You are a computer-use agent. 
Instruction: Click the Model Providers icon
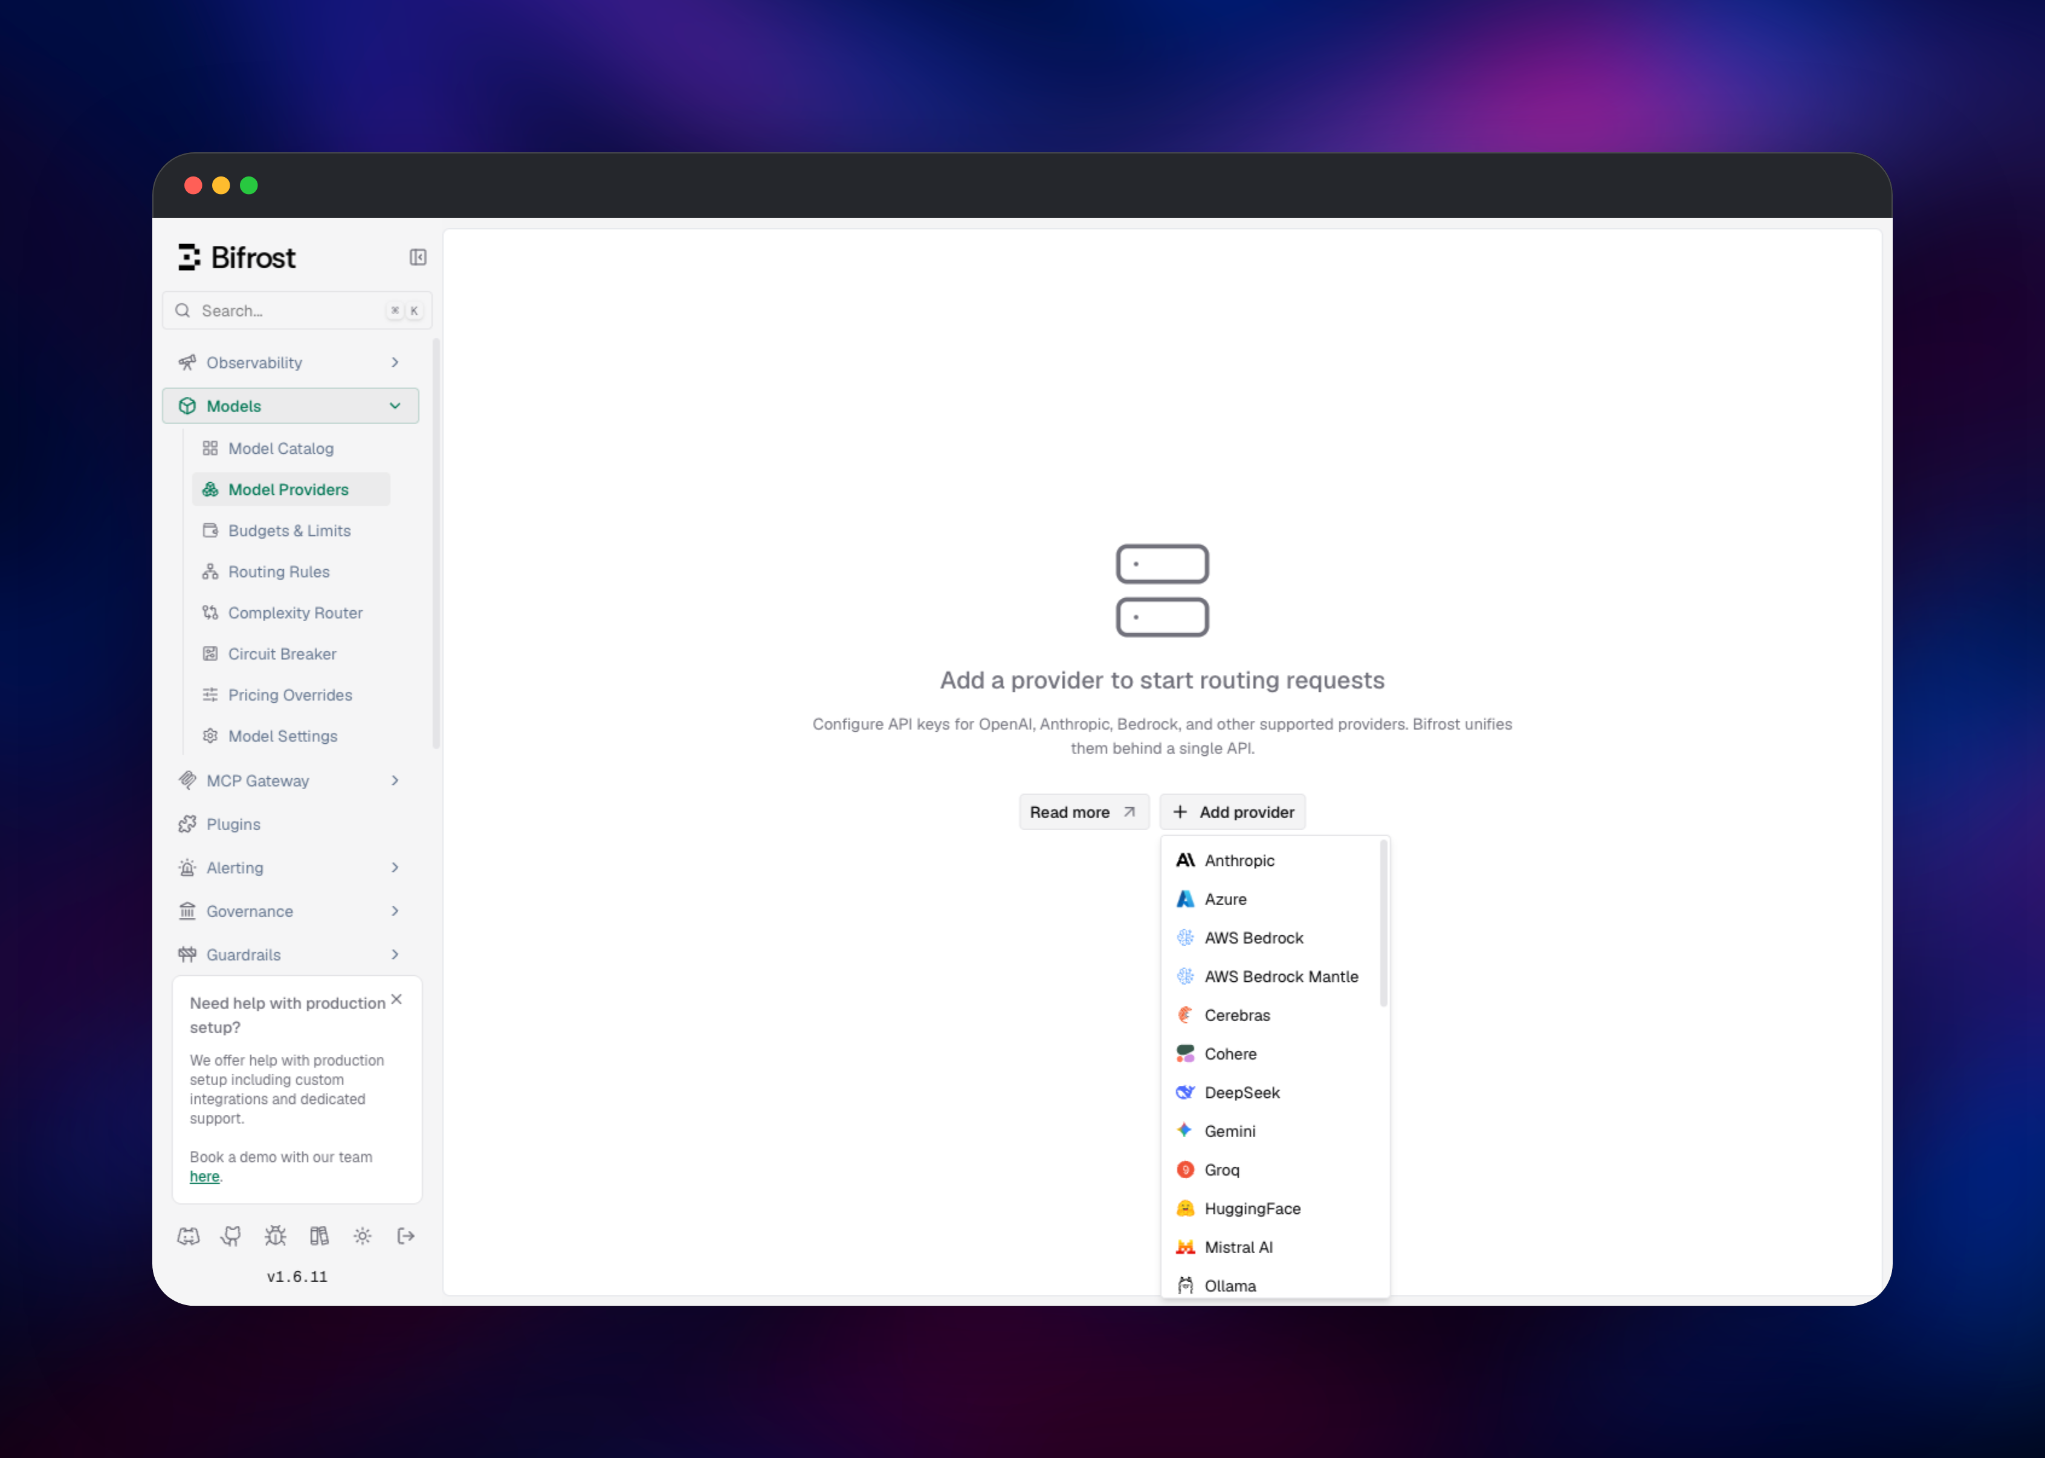click(210, 489)
